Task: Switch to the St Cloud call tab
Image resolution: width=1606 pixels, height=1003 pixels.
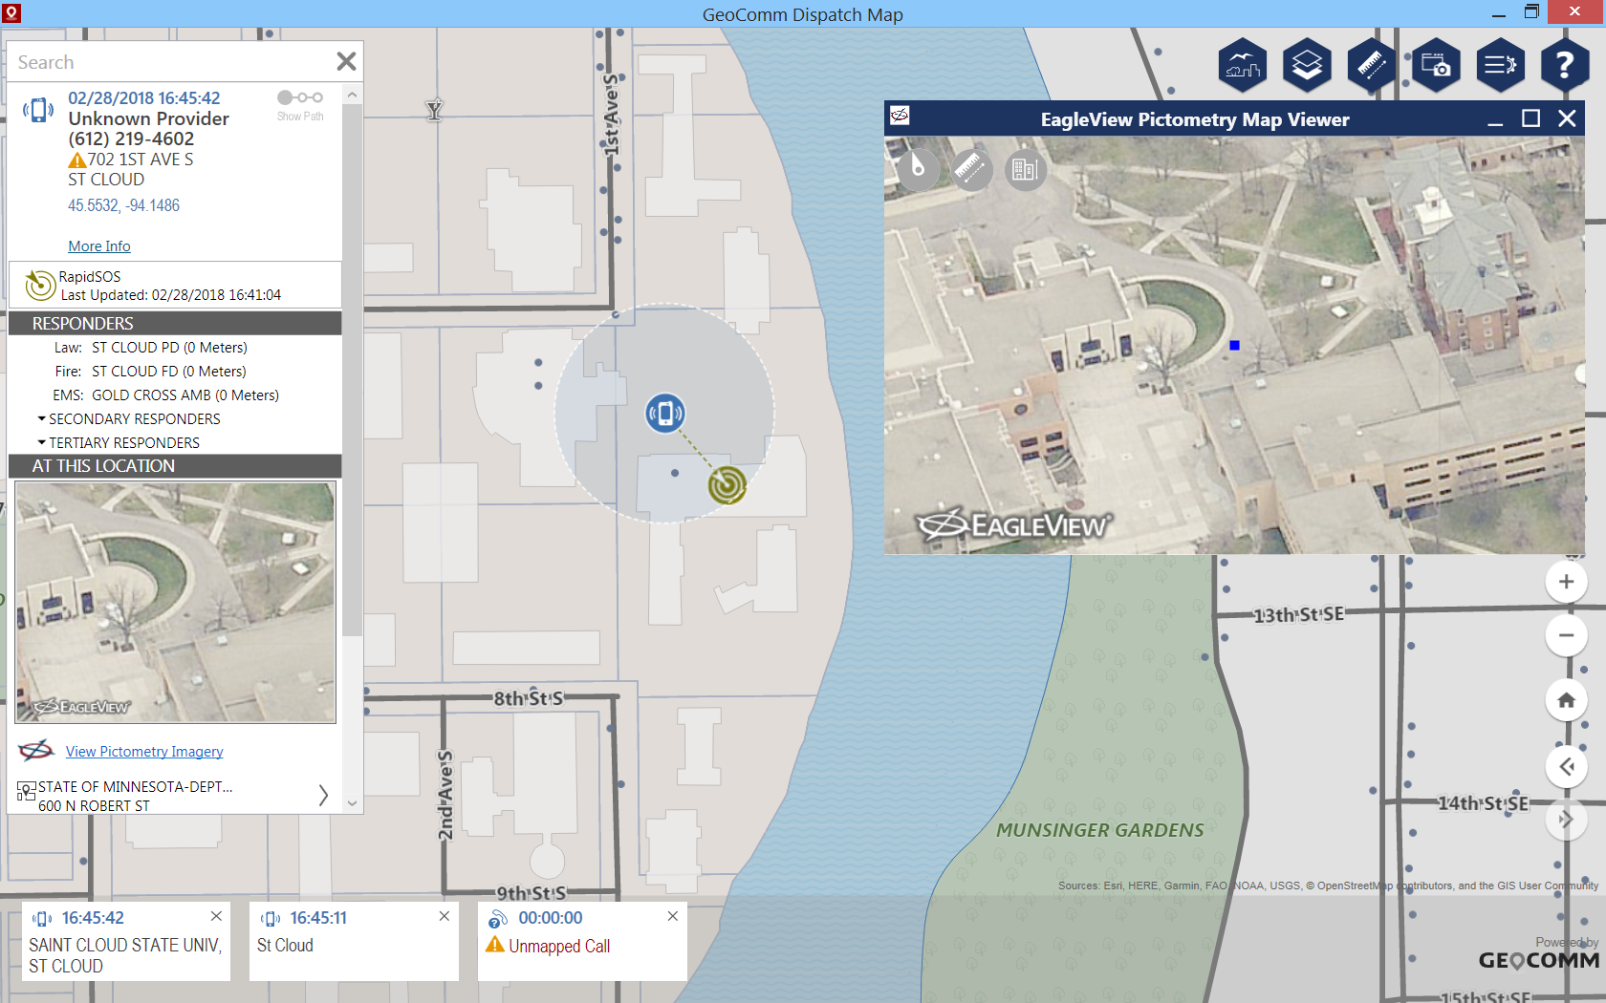Action: pos(354,941)
